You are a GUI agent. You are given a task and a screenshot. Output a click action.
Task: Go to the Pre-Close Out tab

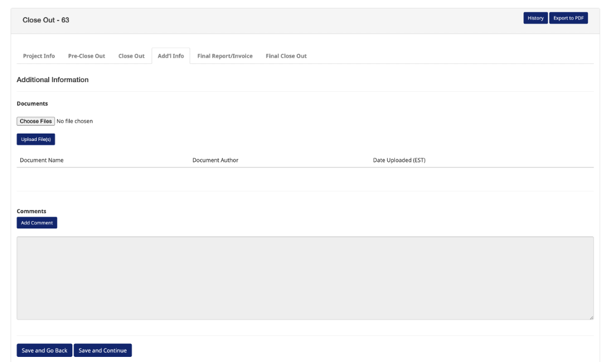tap(87, 56)
